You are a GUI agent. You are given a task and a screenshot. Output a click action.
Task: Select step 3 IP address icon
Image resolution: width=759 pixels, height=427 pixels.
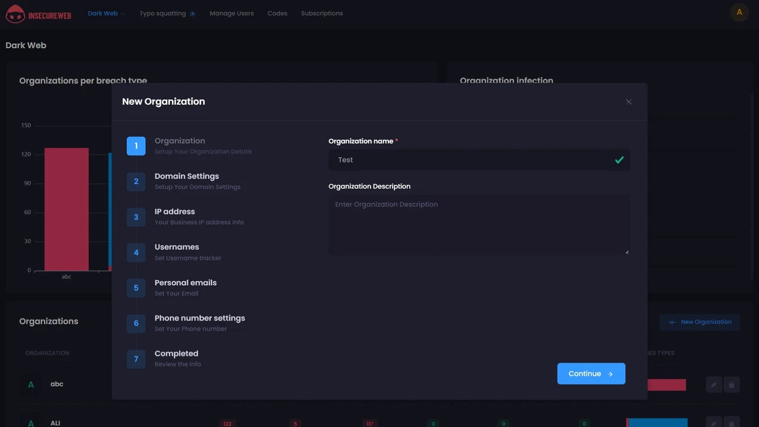tap(136, 217)
